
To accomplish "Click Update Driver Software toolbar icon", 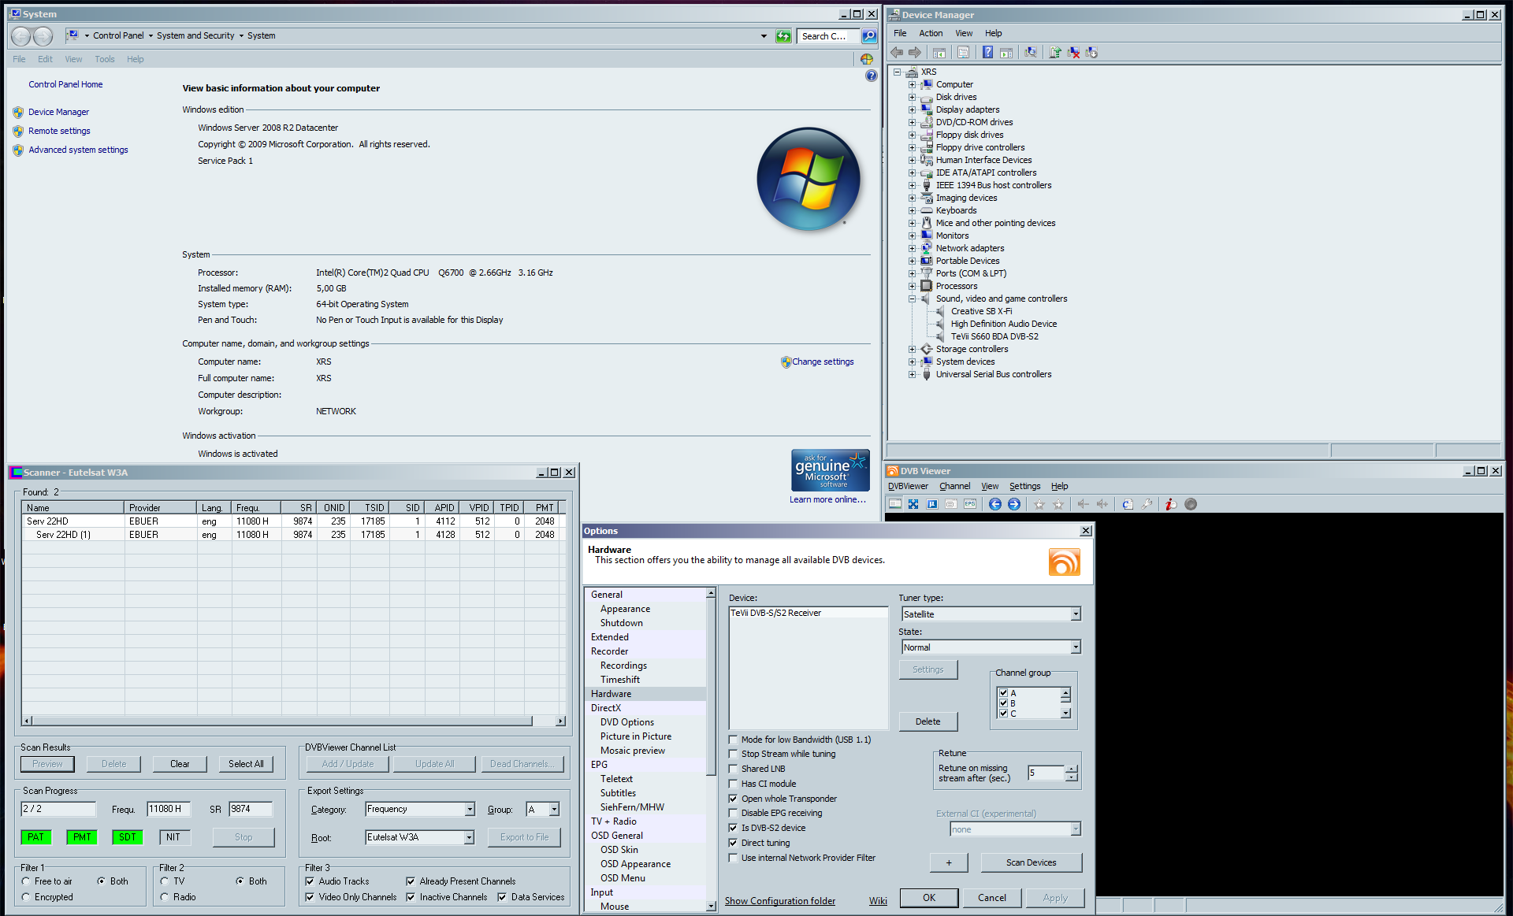I will point(1054,52).
